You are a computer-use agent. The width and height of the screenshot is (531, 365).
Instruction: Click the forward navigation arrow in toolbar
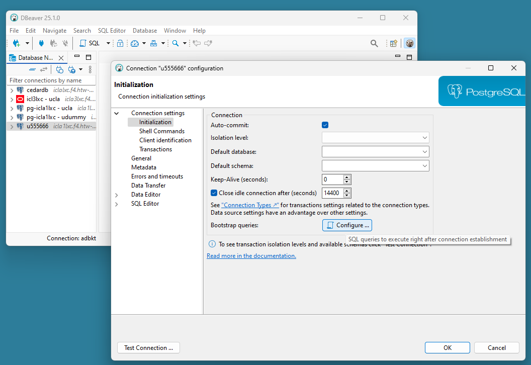[x=208, y=43]
